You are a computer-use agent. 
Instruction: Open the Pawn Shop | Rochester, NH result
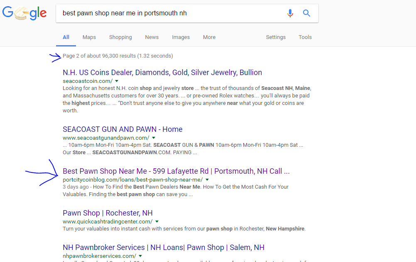click(108, 213)
